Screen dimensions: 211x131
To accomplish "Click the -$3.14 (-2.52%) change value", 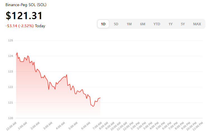I will (x=19, y=26).
